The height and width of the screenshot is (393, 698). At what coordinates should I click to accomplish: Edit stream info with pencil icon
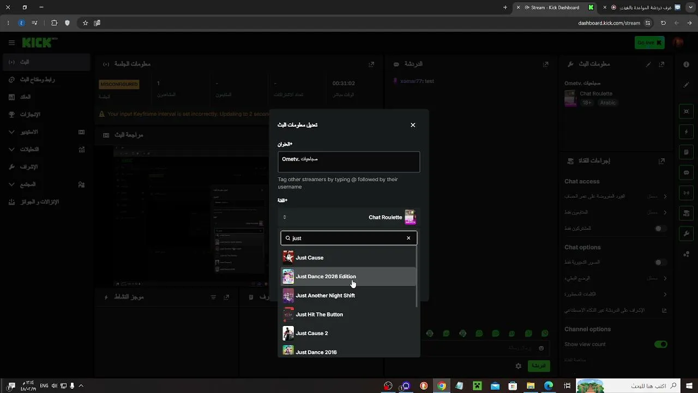[648, 64]
